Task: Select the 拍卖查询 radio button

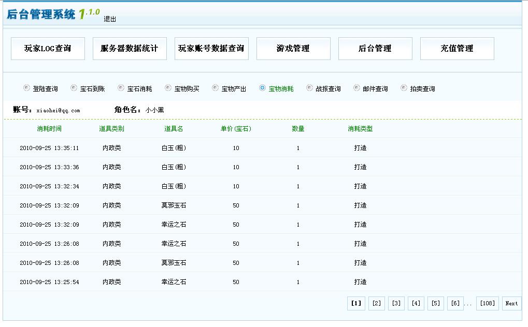Action: (404, 88)
